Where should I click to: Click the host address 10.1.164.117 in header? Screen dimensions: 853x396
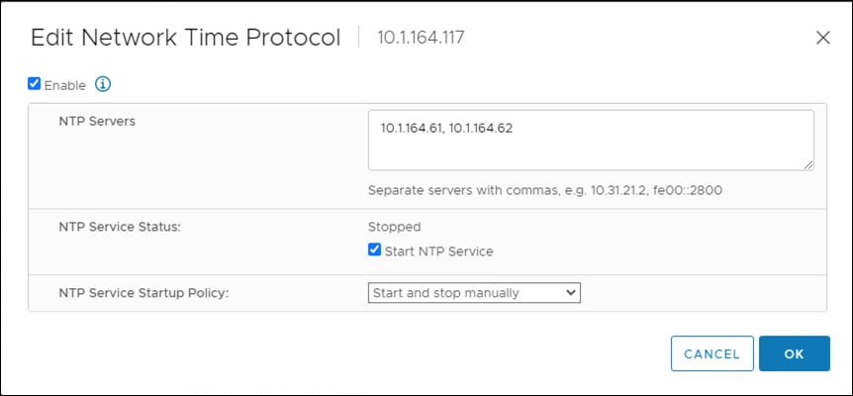point(422,39)
